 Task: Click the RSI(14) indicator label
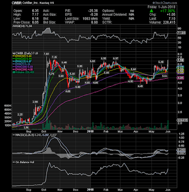pyautogui.click(x=23, y=26)
